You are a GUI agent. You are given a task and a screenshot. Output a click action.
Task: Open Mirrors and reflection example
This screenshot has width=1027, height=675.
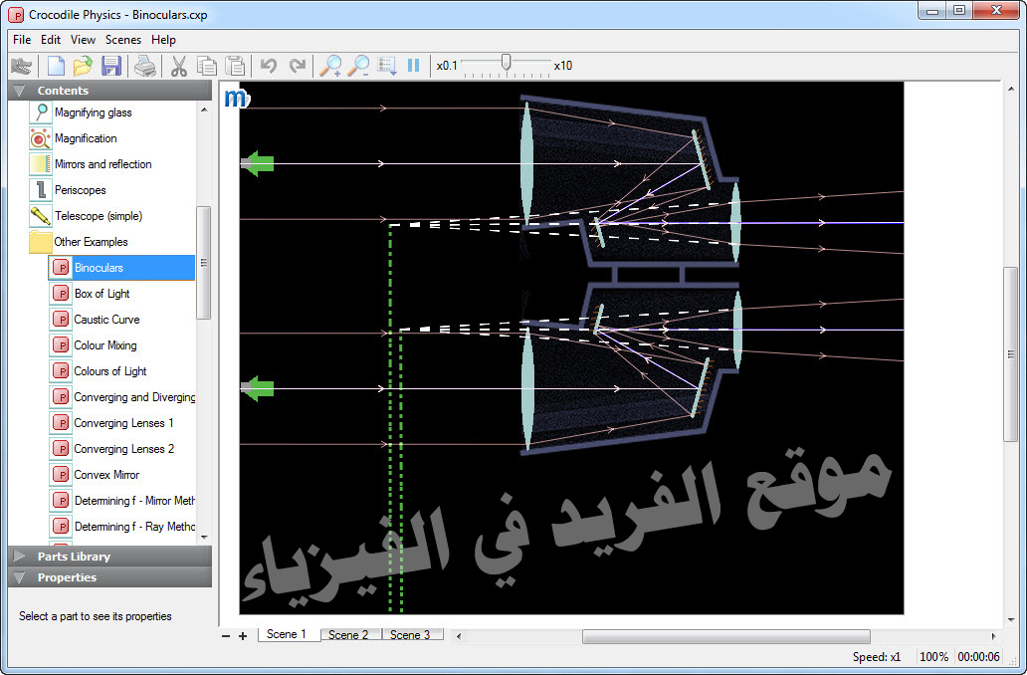(103, 164)
